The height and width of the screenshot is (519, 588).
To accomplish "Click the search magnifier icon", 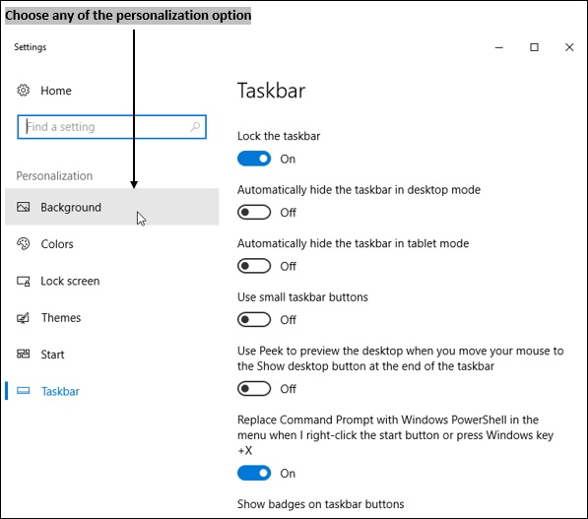I will click(195, 127).
